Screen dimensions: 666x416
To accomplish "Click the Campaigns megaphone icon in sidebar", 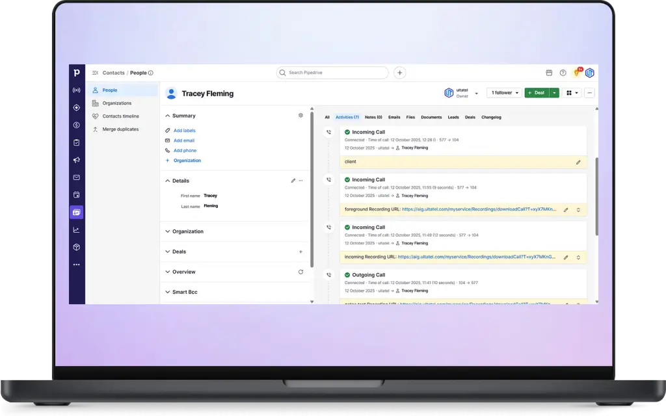I will point(77,160).
